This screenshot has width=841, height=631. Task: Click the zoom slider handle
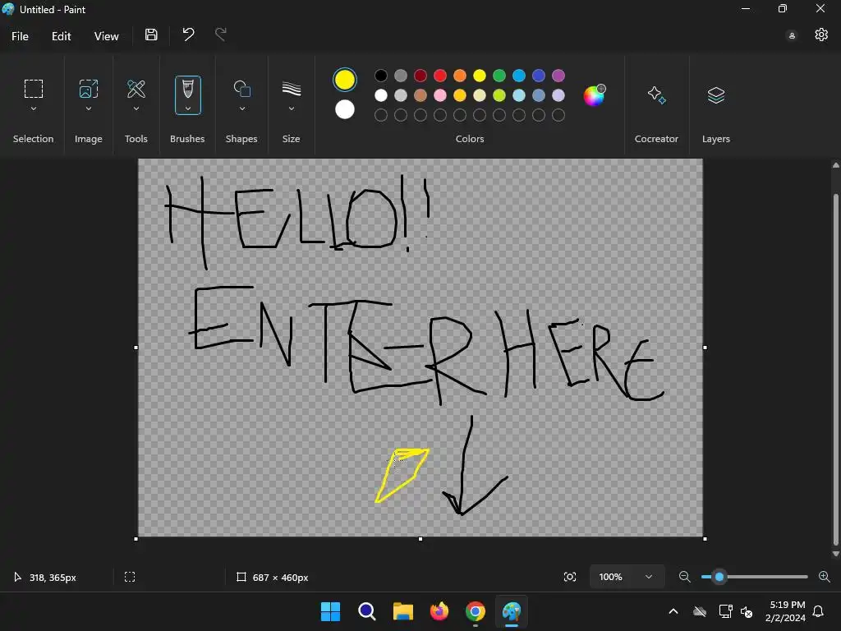point(719,577)
